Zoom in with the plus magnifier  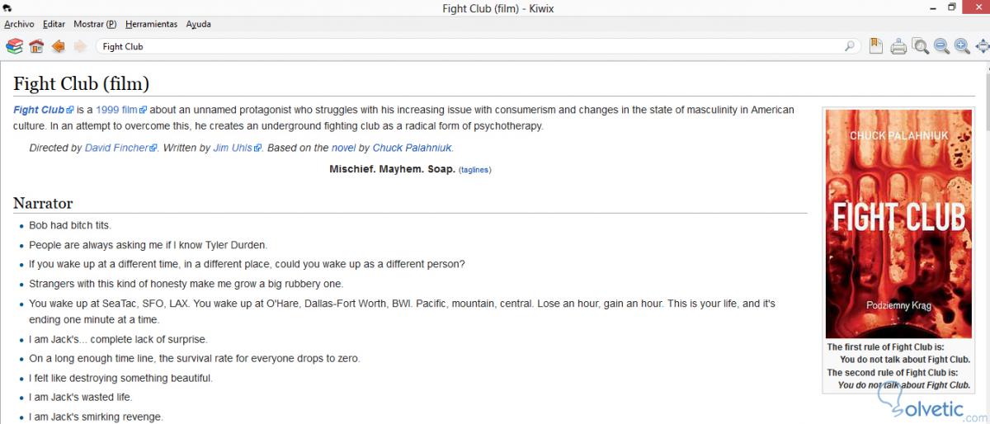[x=962, y=47]
